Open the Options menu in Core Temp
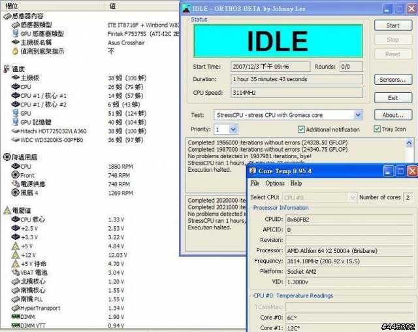Screen dimensions: 418x332 [x=275, y=183]
